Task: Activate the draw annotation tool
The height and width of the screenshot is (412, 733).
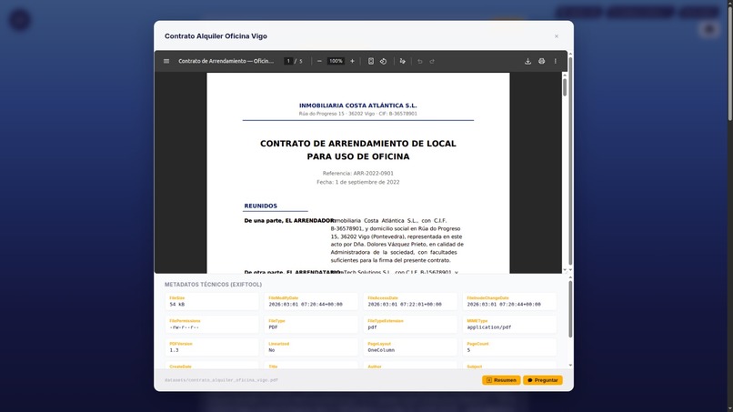Action: (403, 61)
